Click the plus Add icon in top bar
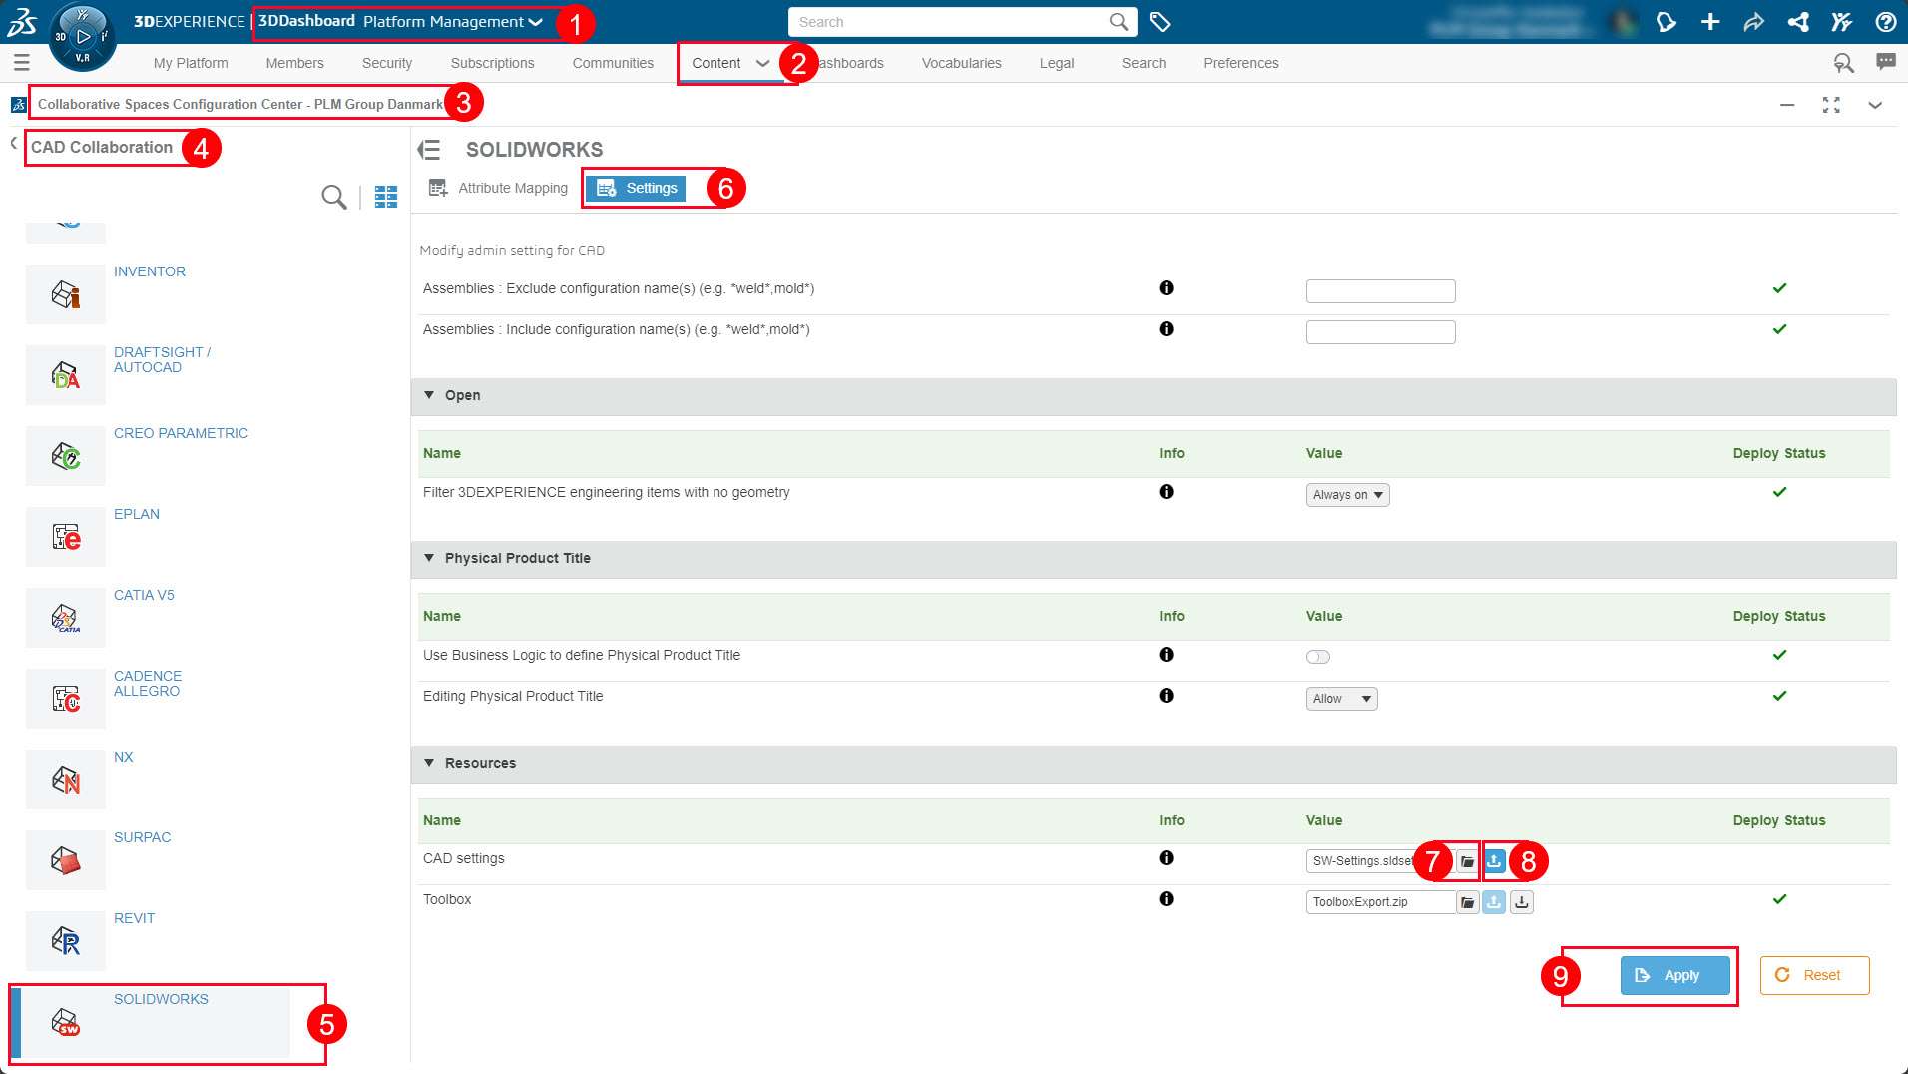 1710,22
